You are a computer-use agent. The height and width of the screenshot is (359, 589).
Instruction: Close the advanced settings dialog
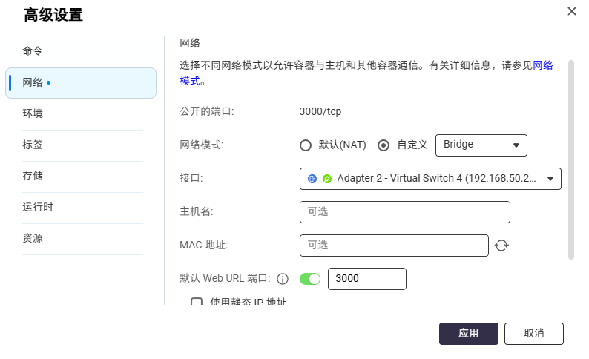[x=571, y=11]
